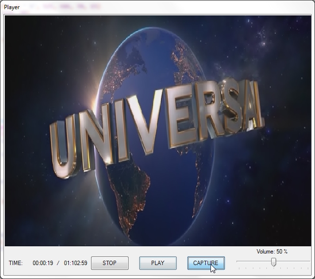Click the total duration 01:102:59

[x=76, y=263]
